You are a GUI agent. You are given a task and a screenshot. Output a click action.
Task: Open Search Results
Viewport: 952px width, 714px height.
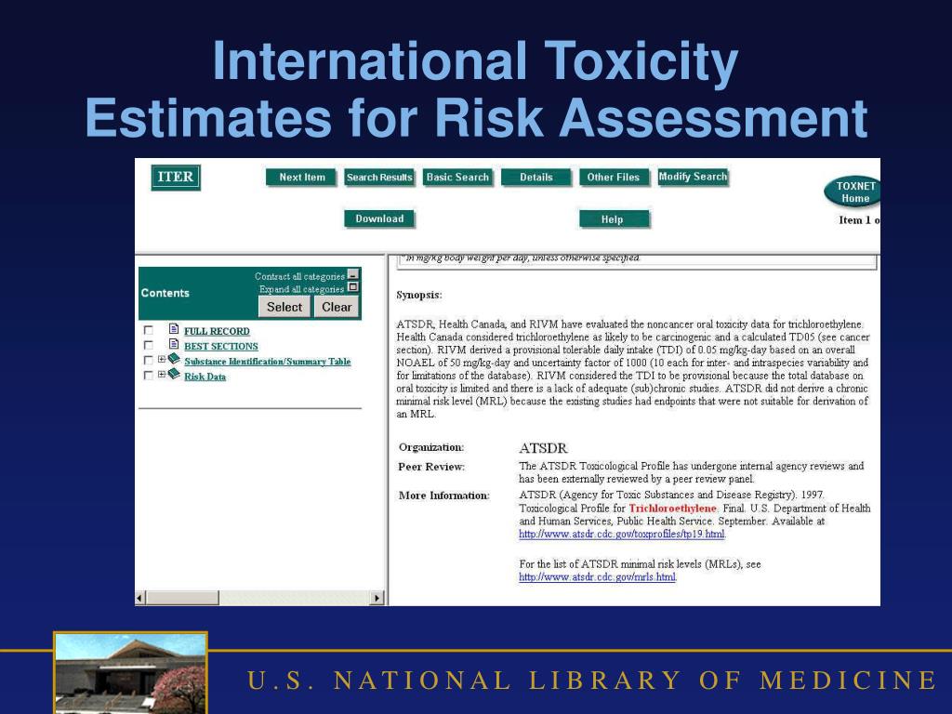379,178
